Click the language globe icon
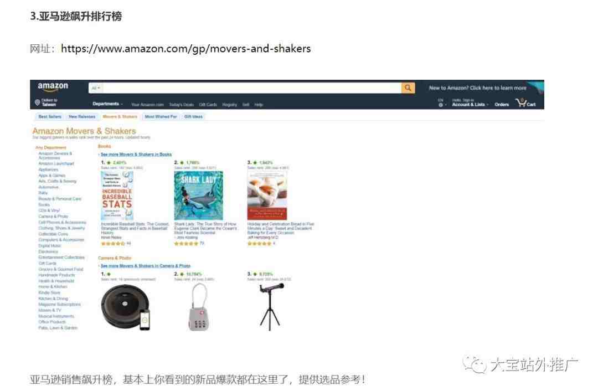 tap(441, 105)
